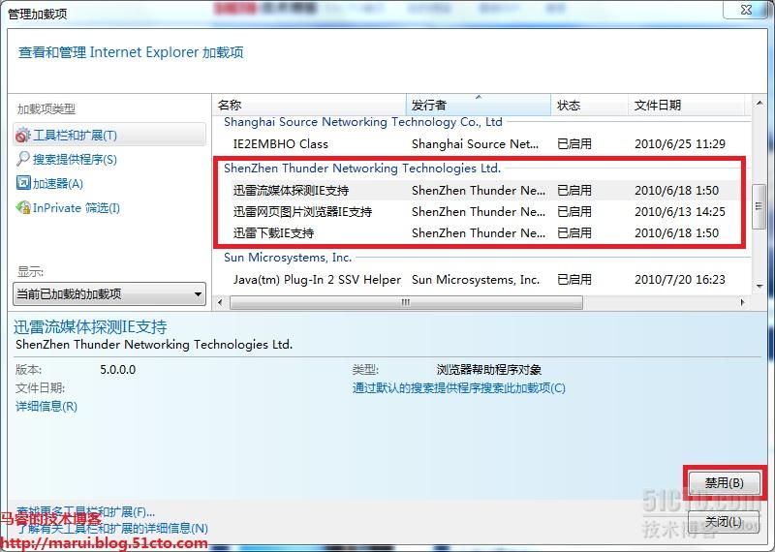Click the horizontal scrollbar thumb
This screenshot has height=552, width=775.
(406, 302)
